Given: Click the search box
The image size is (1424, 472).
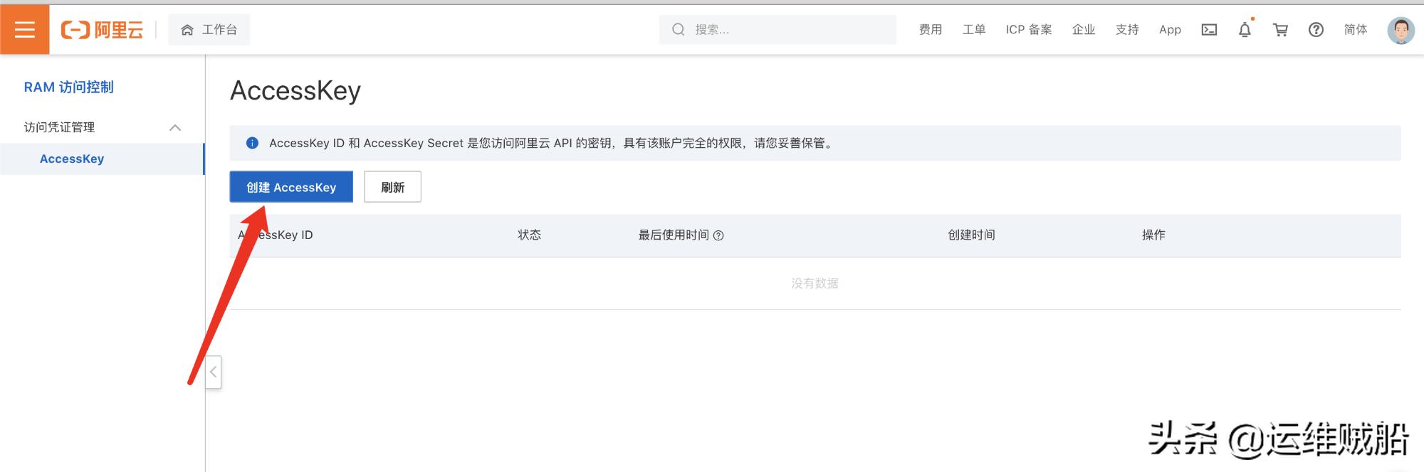Looking at the screenshot, I should [778, 30].
